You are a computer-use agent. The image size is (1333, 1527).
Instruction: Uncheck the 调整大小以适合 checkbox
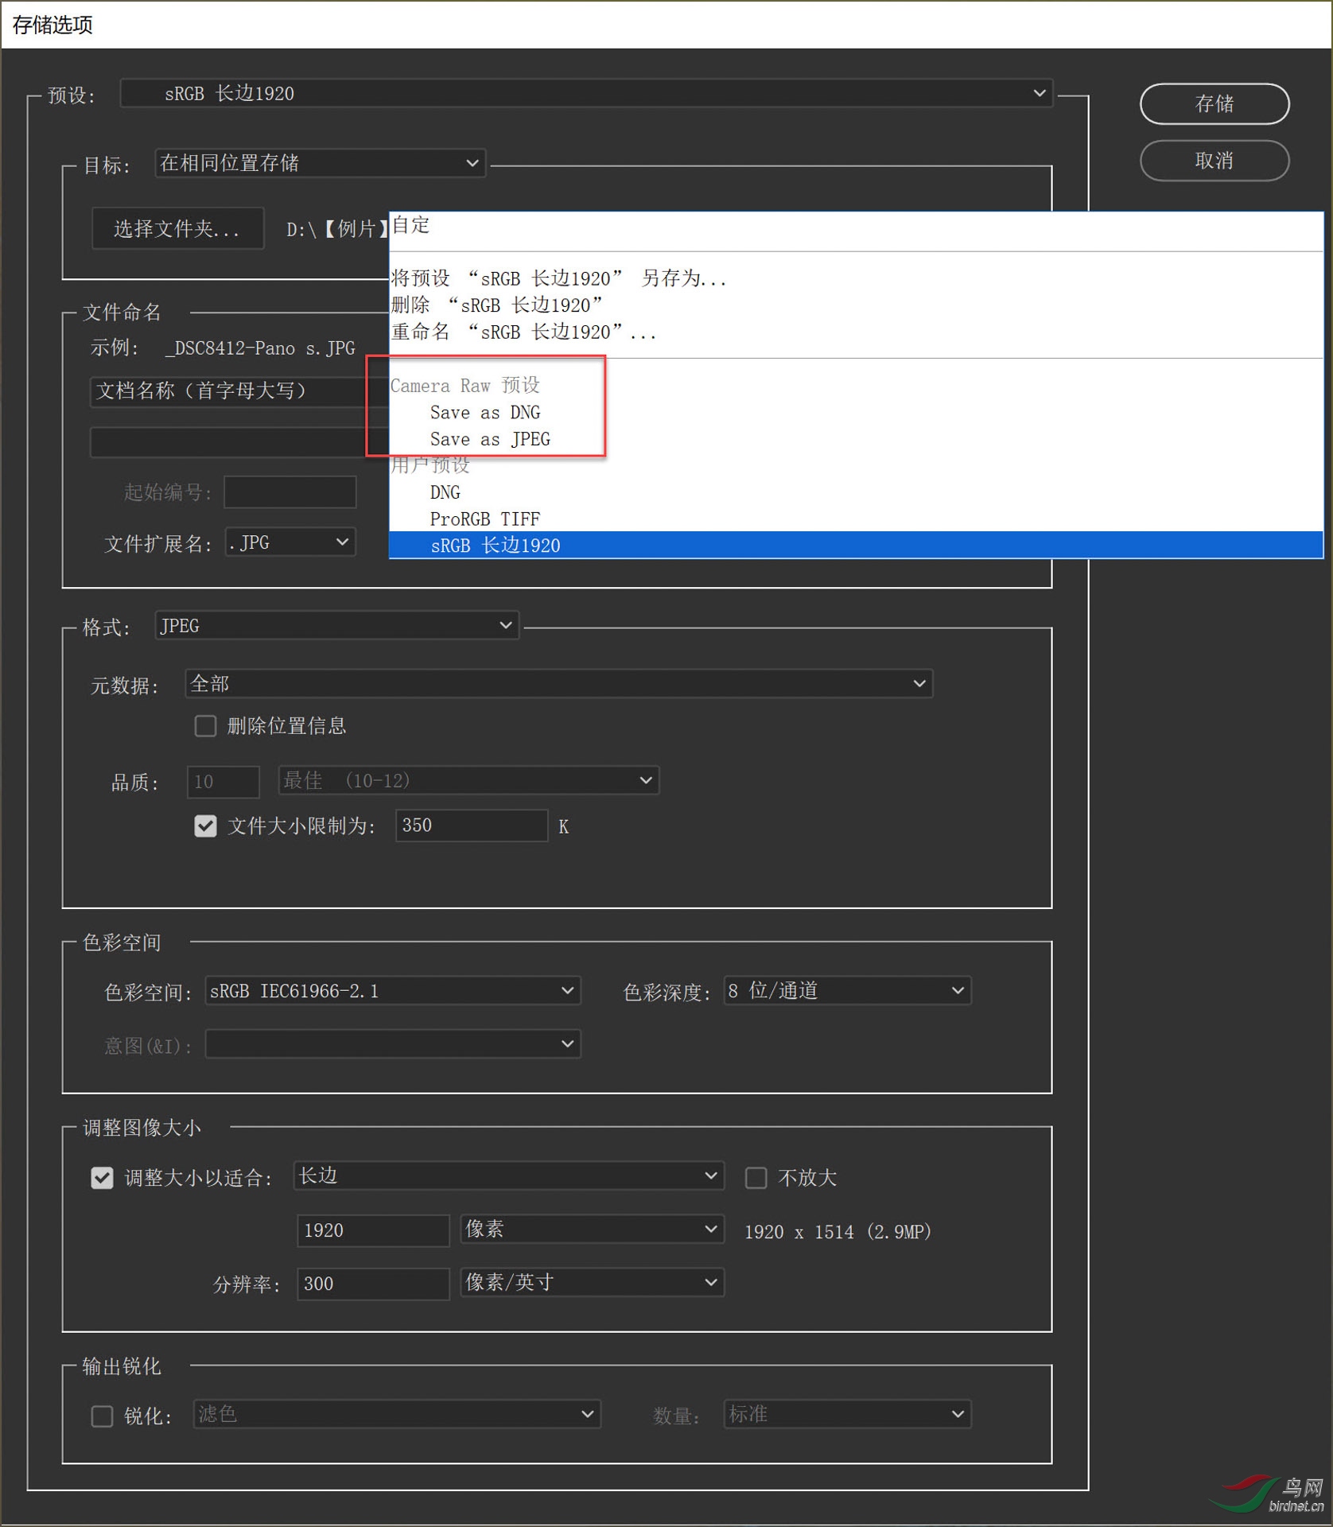[x=102, y=1178]
